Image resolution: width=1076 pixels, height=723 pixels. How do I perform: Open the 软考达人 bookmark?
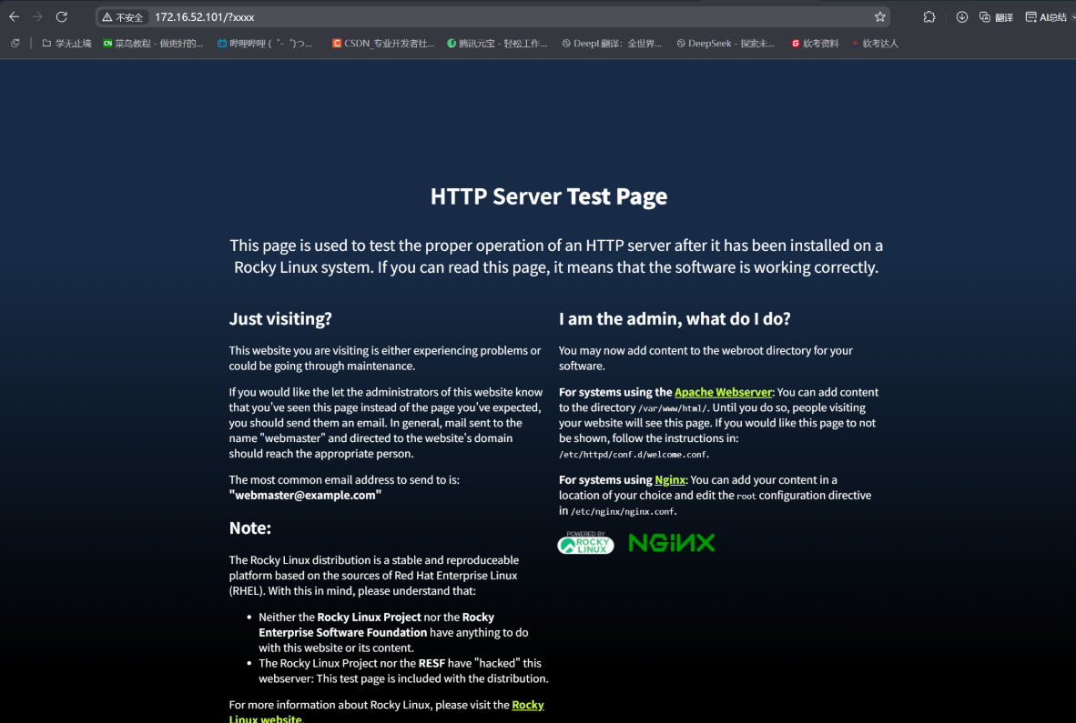(x=874, y=43)
